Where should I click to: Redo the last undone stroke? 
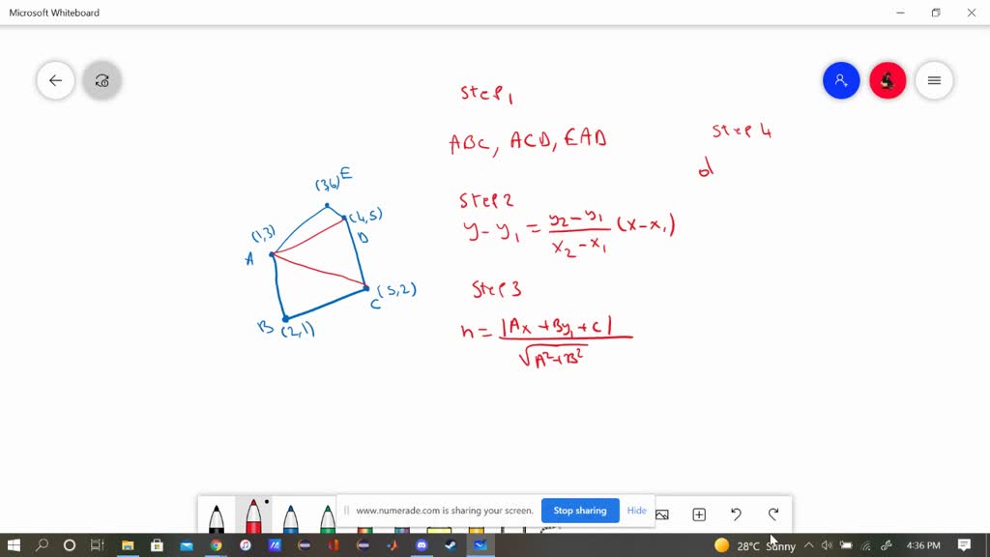772,513
